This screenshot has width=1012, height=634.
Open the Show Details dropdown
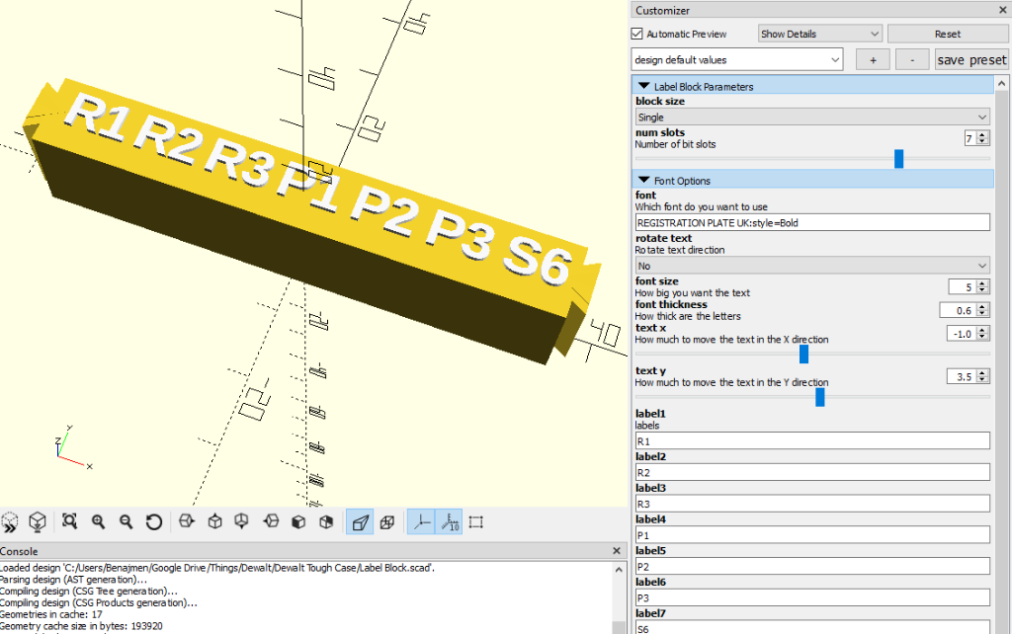point(819,34)
